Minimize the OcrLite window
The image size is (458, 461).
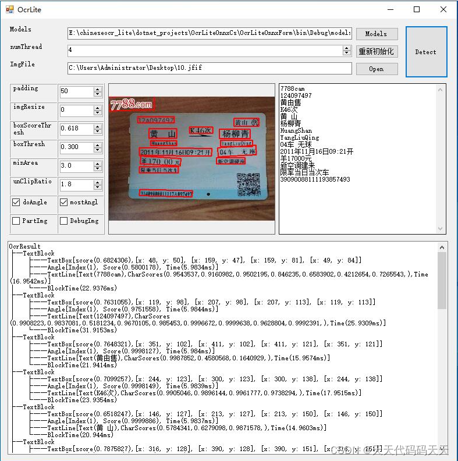point(390,9)
